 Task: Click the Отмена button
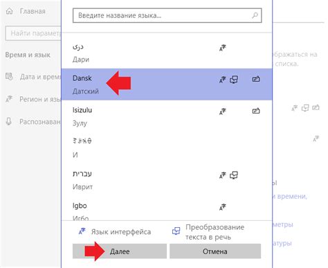(x=215, y=251)
